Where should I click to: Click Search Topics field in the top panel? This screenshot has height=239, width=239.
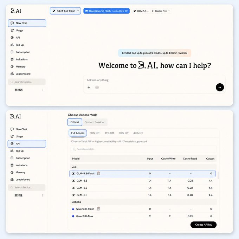tap(27, 82)
